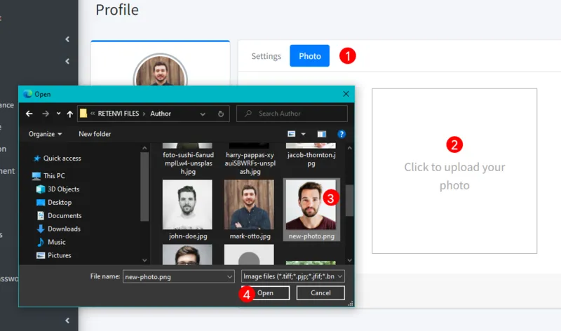Expand the Organize dropdown menu
This screenshot has height=331, width=561.
[x=46, y=134]
